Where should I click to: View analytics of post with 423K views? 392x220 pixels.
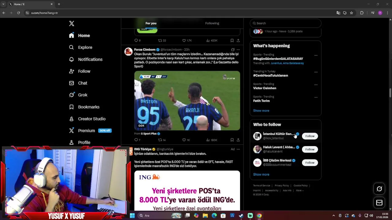[x=212, y=40]
